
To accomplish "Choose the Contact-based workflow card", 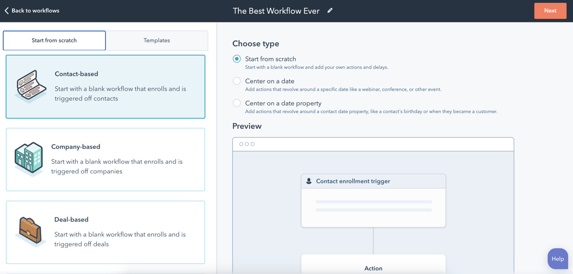I will [106, 87].
